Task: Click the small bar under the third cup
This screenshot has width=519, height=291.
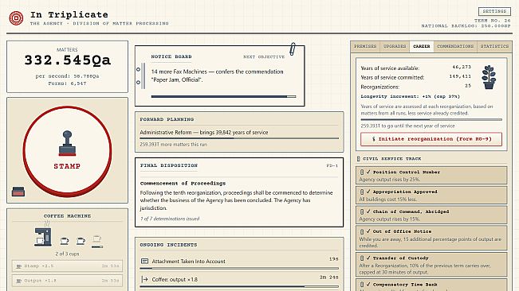Action: (x=97, y=246)
